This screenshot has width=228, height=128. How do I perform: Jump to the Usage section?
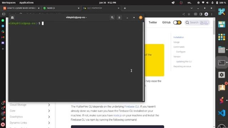176,42
